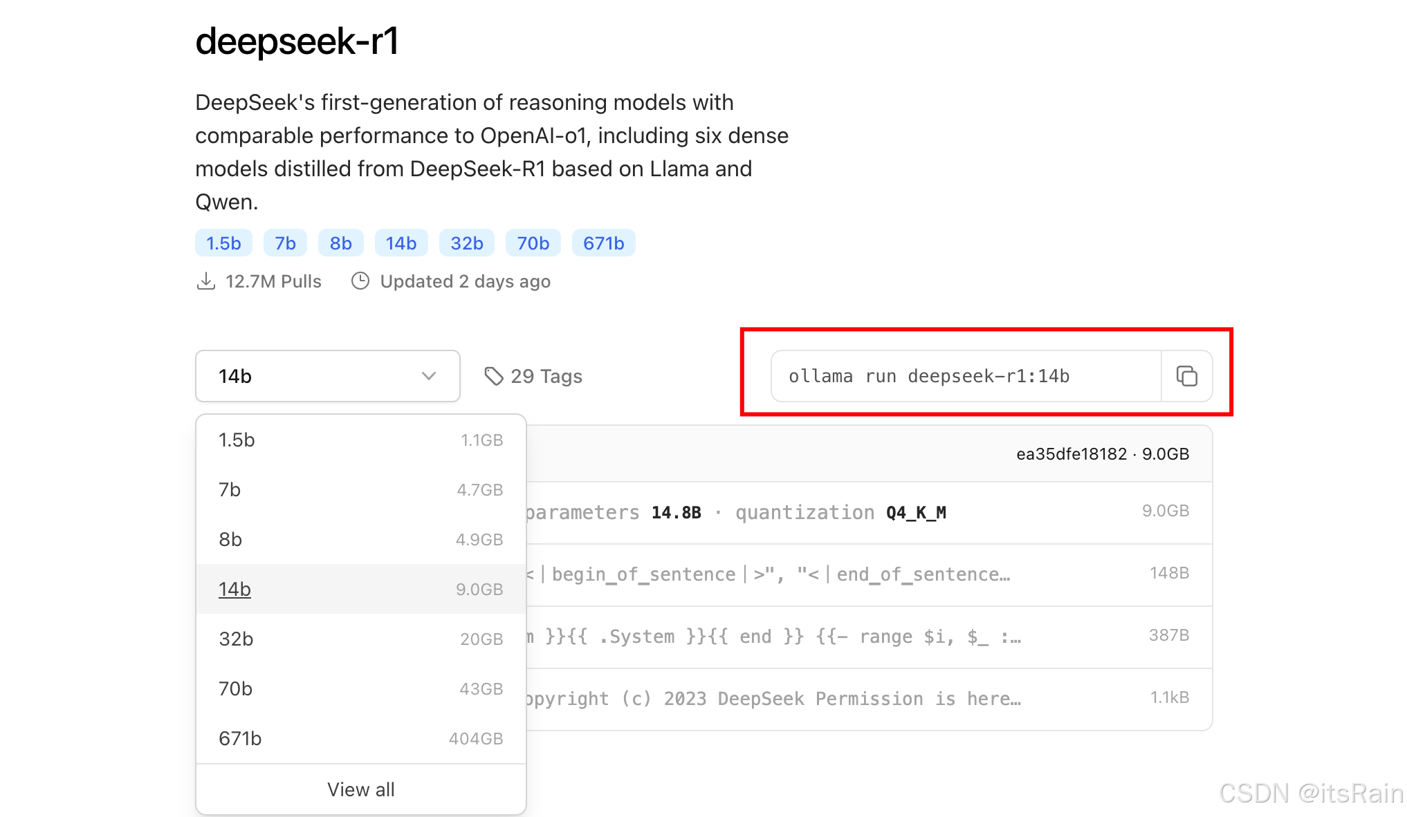Open the Copyright 2023 DeepSeek license row
This screenshot has height=817, width=1407.
[869, 699]
